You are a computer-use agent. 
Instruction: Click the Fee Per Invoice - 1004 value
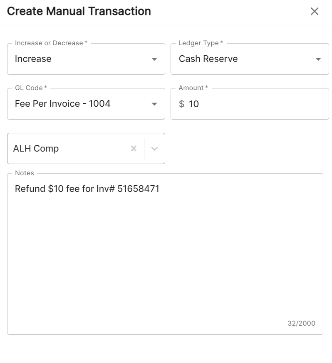coord(62,104)
